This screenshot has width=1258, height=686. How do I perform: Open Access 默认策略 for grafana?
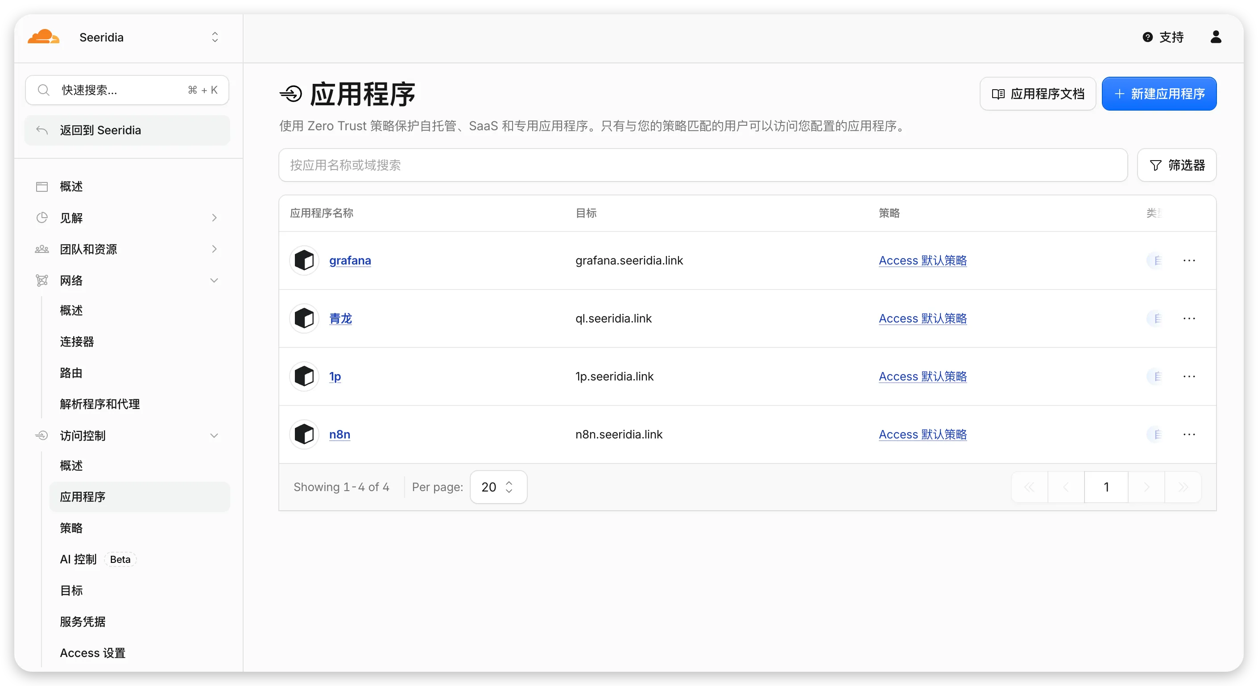pos(923,261)
